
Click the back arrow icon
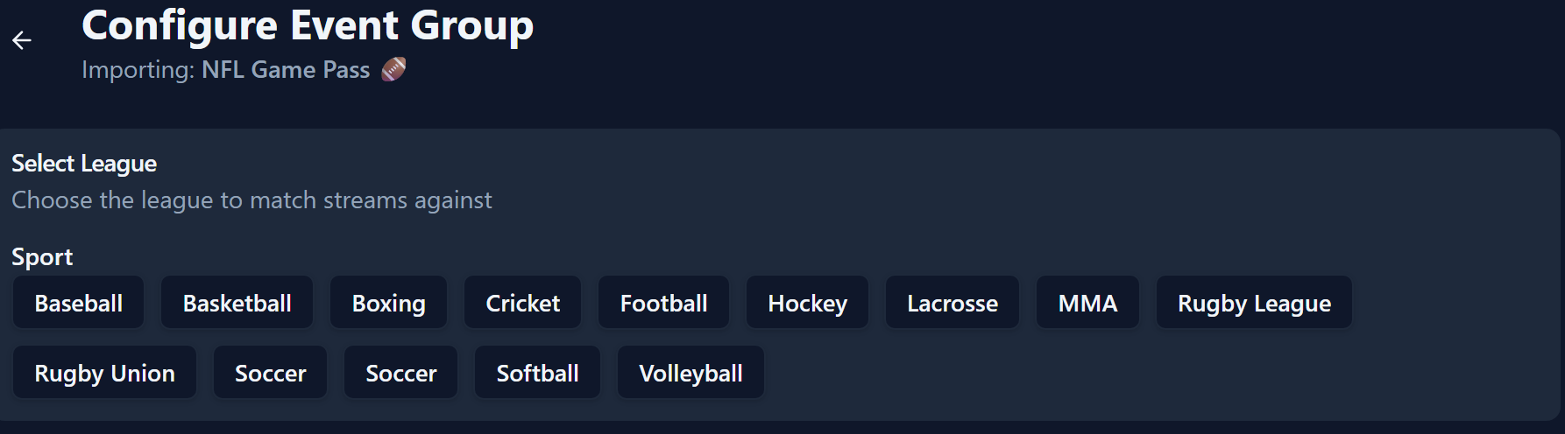click(x=22, y=40)
